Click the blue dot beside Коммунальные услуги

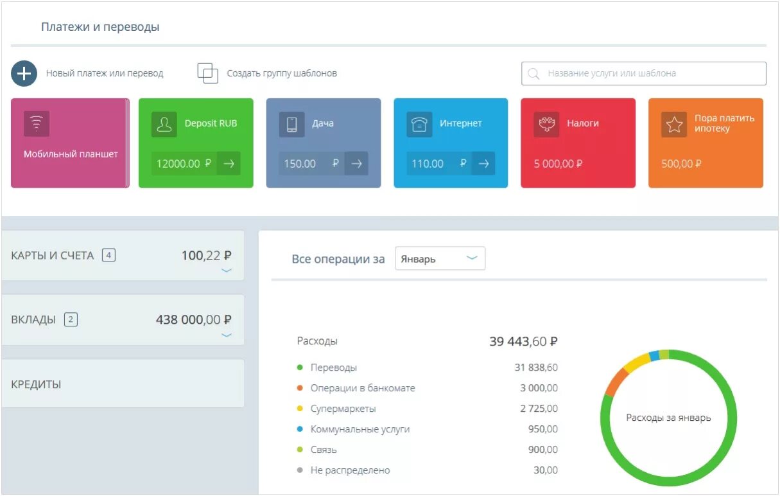[300, 429]
